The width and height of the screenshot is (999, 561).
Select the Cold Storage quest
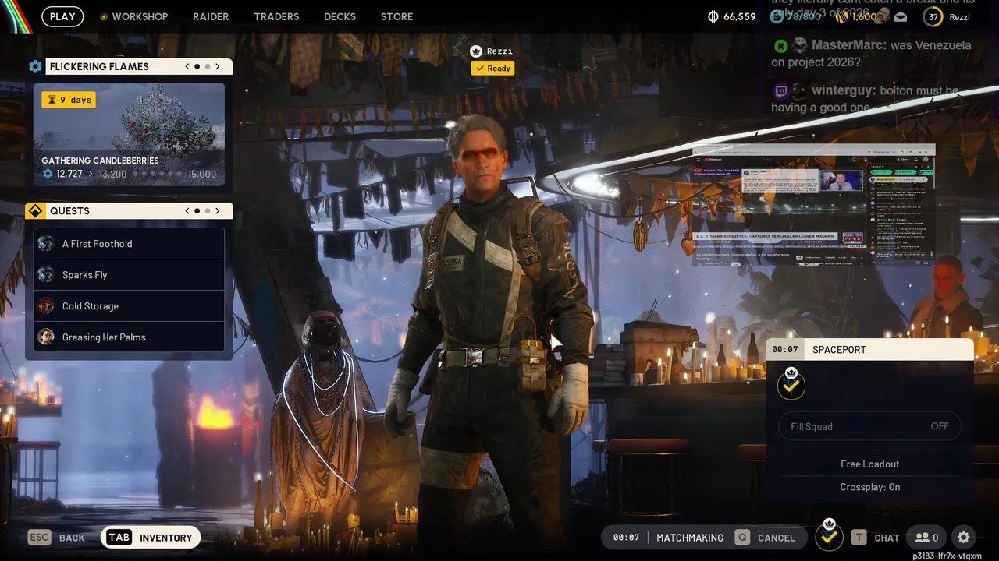[x=129, y=305]
